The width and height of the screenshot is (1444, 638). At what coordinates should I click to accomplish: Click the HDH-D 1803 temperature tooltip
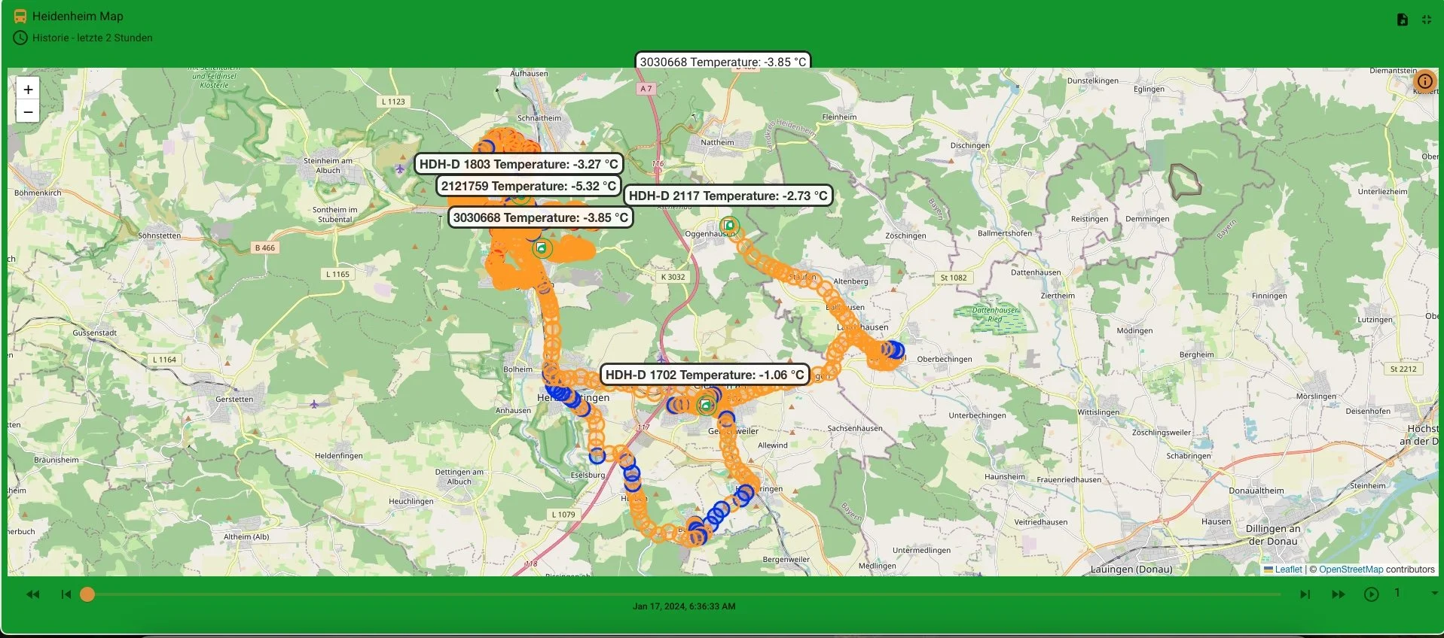pos(518,164)
